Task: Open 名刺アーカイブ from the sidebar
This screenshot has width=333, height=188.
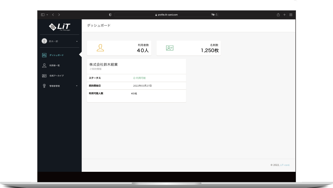Action: pyautogui.click(x=56, y=76)
